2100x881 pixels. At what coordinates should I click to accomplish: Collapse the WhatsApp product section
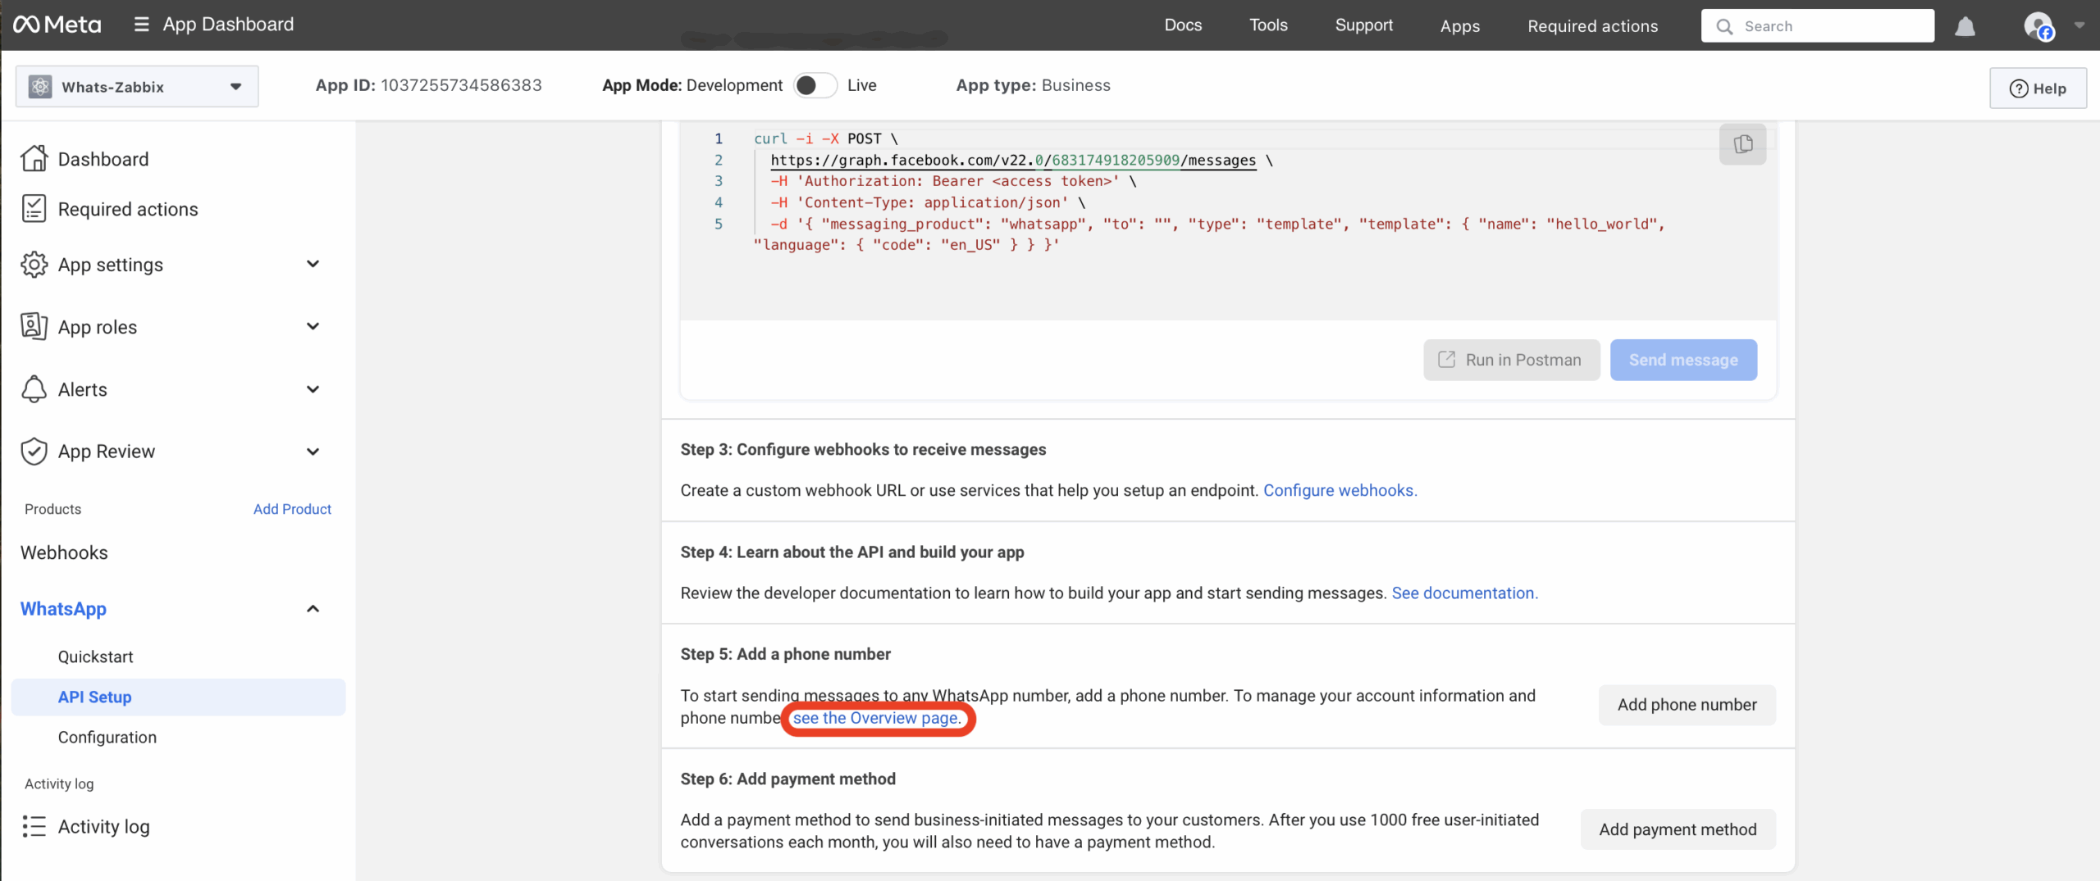tap(313, 608)
